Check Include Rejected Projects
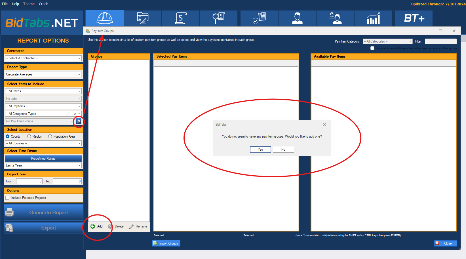Image resolution: width=466 pixels, height=259 pixels. coord(8,198)
